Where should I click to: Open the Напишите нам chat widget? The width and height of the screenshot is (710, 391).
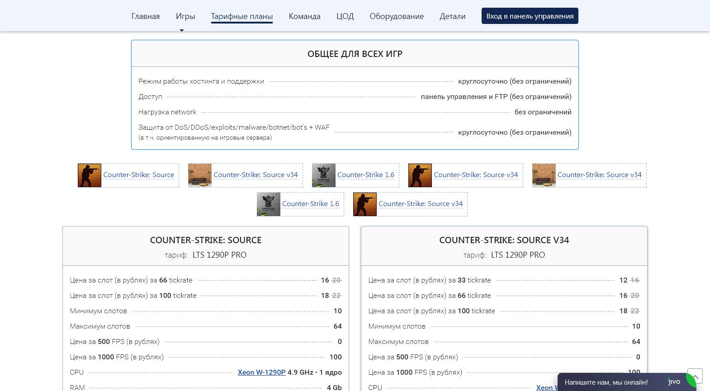click(x=606, y=382)
